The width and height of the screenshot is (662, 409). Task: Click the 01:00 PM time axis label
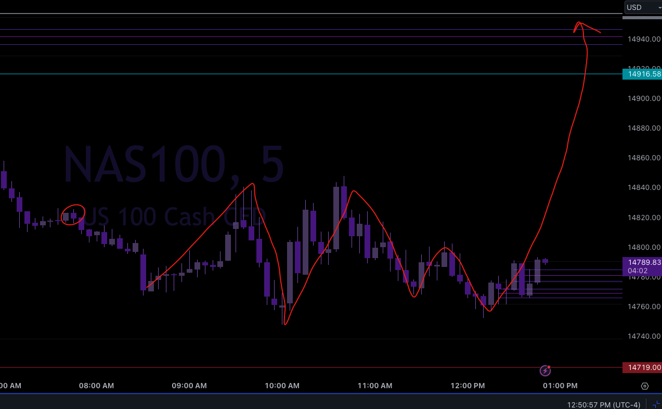(x=560, y=386)
